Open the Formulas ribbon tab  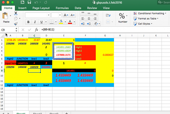pos(62,8)
